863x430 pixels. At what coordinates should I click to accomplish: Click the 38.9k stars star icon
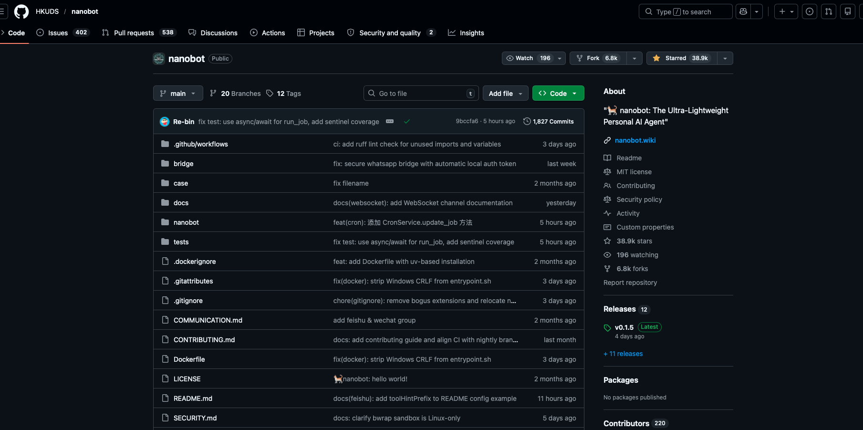click(x=607, y=241)
